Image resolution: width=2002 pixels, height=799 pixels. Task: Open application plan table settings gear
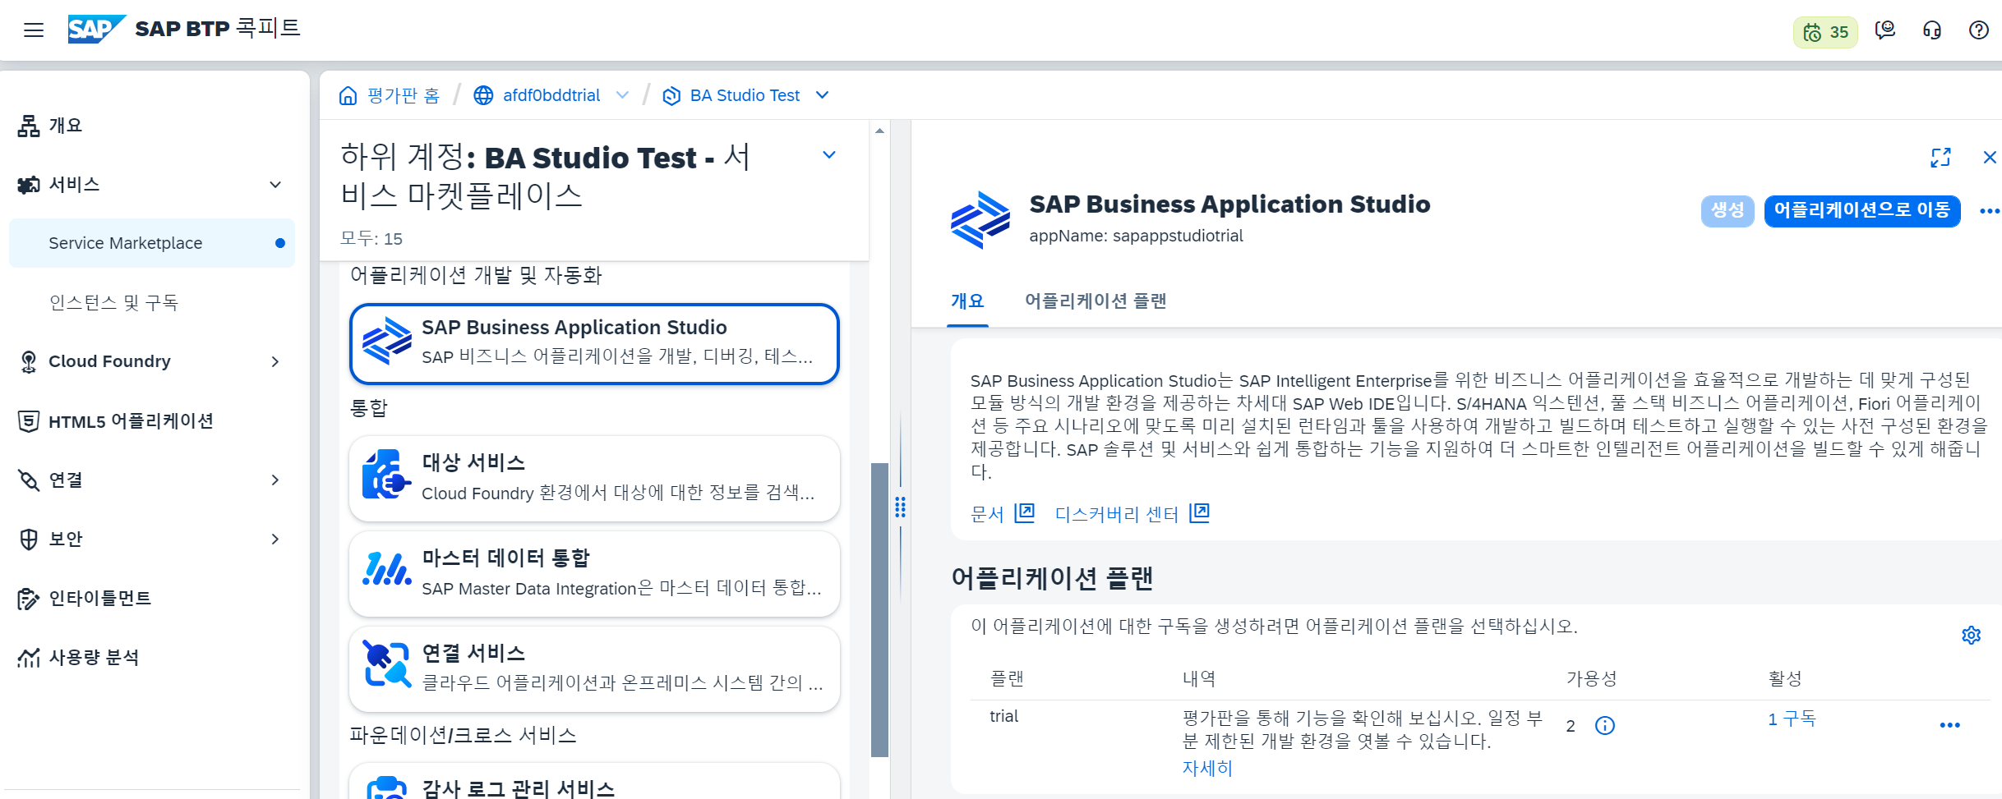(1971, 636)
